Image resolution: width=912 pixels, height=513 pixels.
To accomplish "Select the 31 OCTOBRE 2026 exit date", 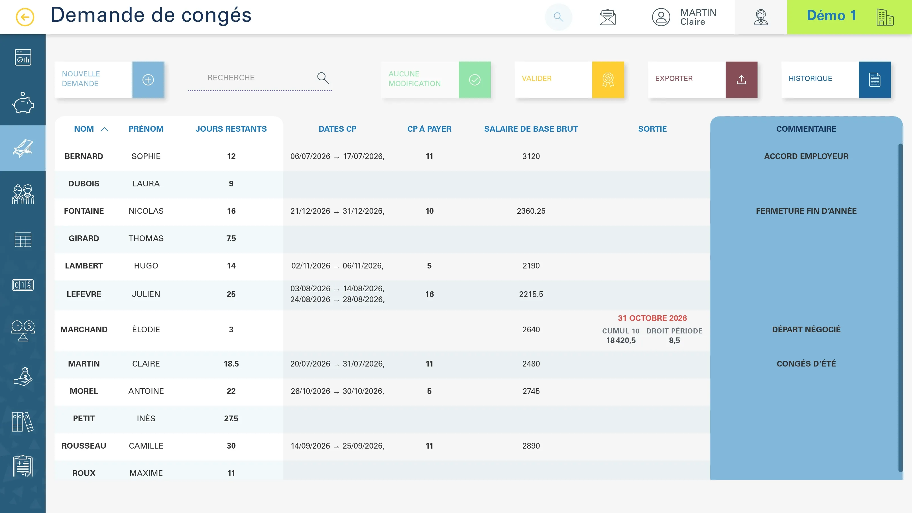I will click(652, 318).
